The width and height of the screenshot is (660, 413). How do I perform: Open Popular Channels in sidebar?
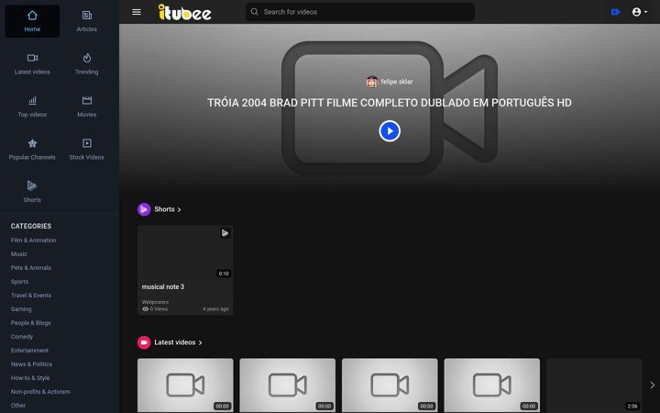(x=32, y=150)
